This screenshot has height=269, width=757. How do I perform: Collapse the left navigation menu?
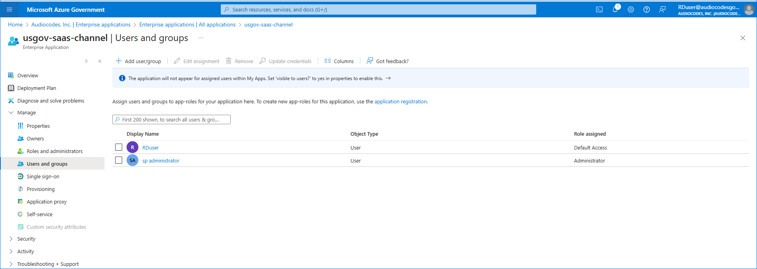coord(100,61)
